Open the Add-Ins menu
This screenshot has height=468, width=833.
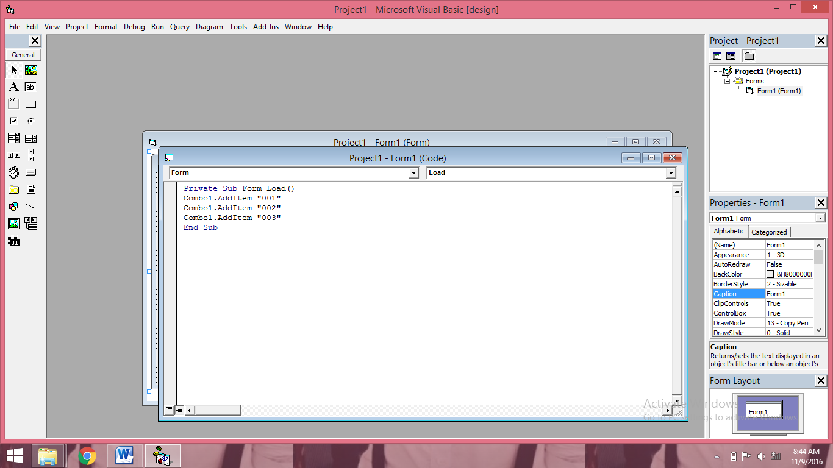266,27
